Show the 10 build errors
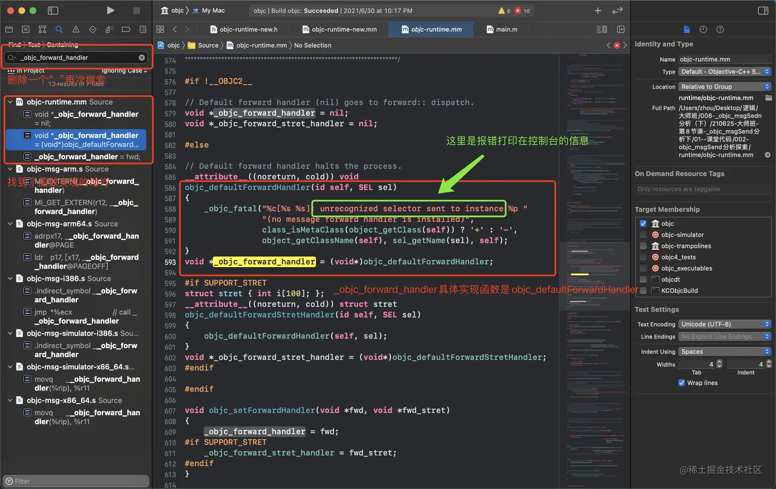Viewport: 776px width, 489px height. pyautogui.click(x=522, y=10)
